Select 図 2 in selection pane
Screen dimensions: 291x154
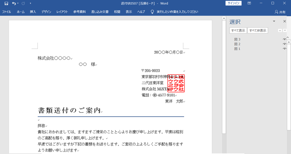(238, 44)
